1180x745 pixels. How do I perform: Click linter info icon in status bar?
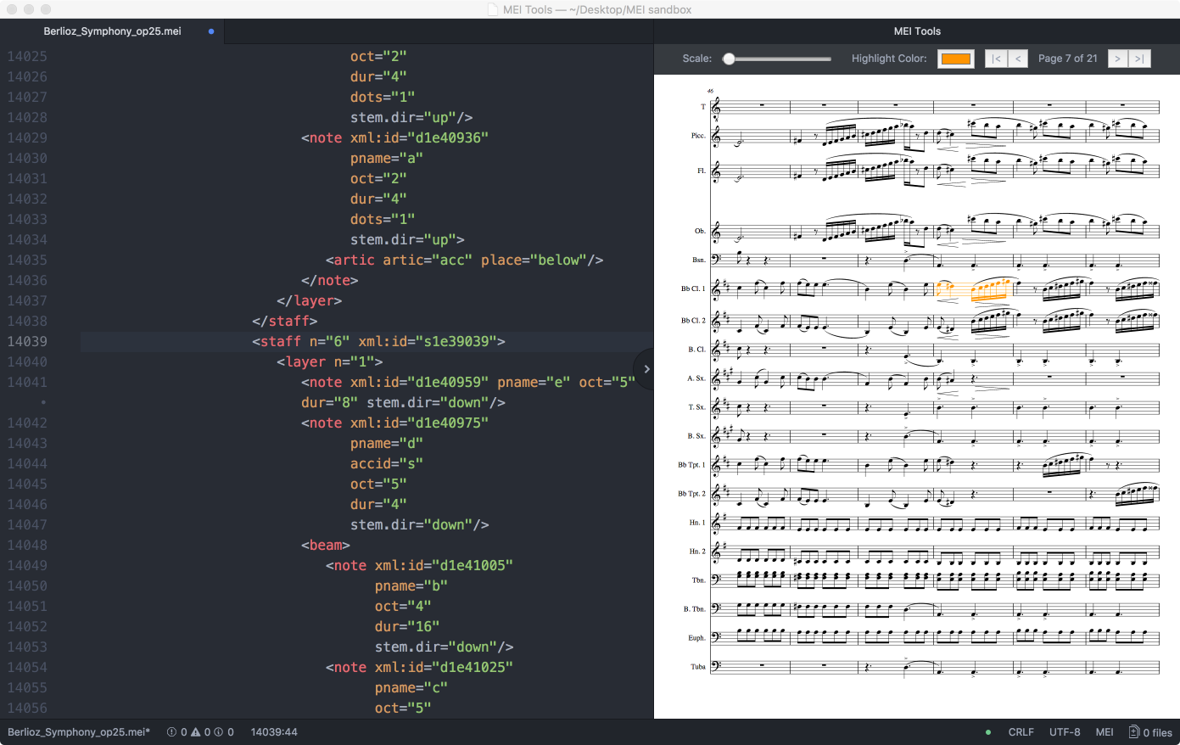tap(219, 732)
